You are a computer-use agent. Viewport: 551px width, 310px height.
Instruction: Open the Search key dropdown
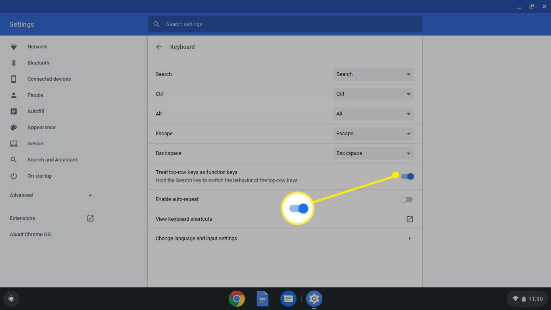pos(373,74)
